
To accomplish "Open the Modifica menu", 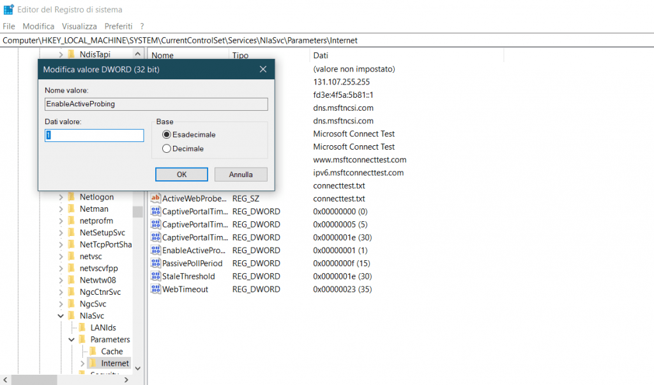I will coord(38,26).
